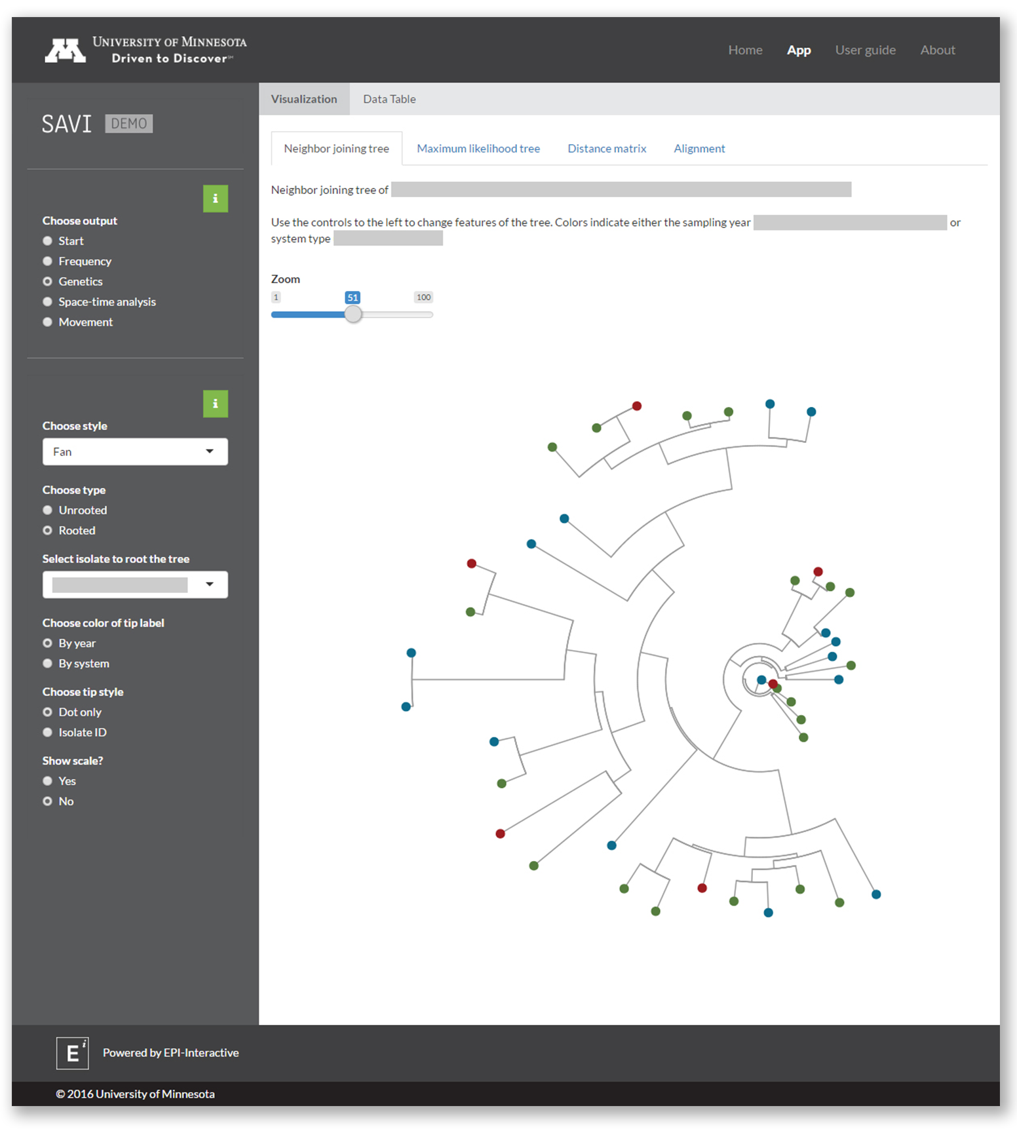Click the Zoom slider handle at 51

353,315
